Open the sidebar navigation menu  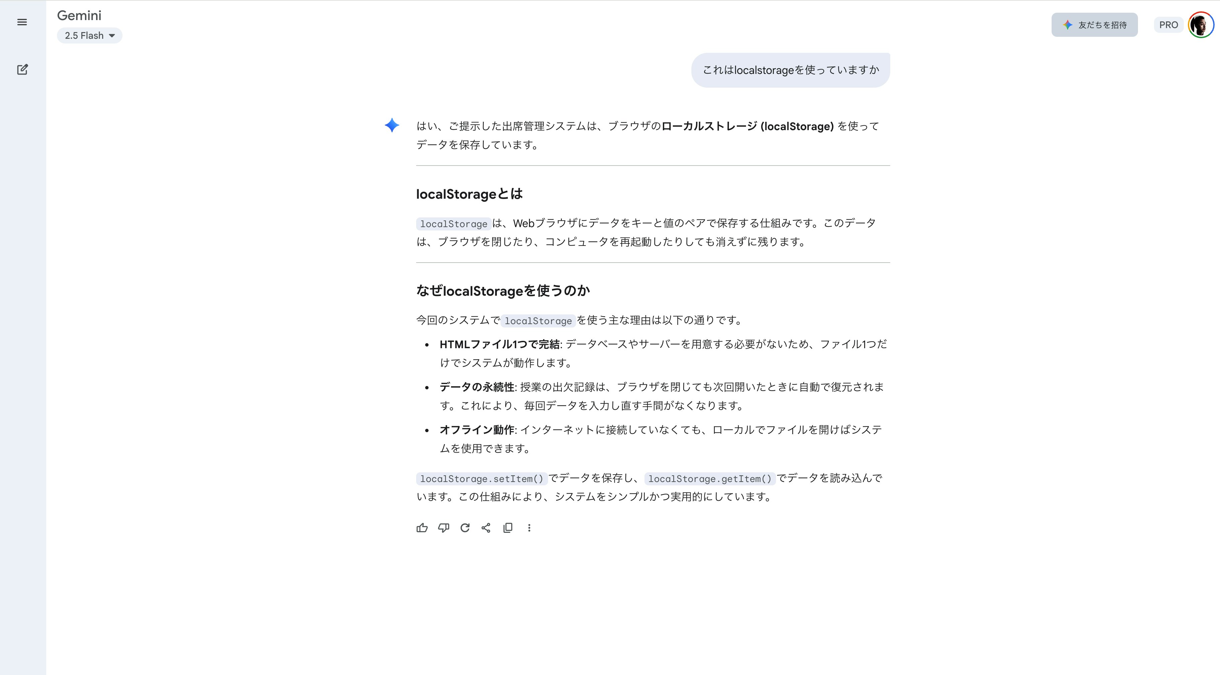click(22, 22)
